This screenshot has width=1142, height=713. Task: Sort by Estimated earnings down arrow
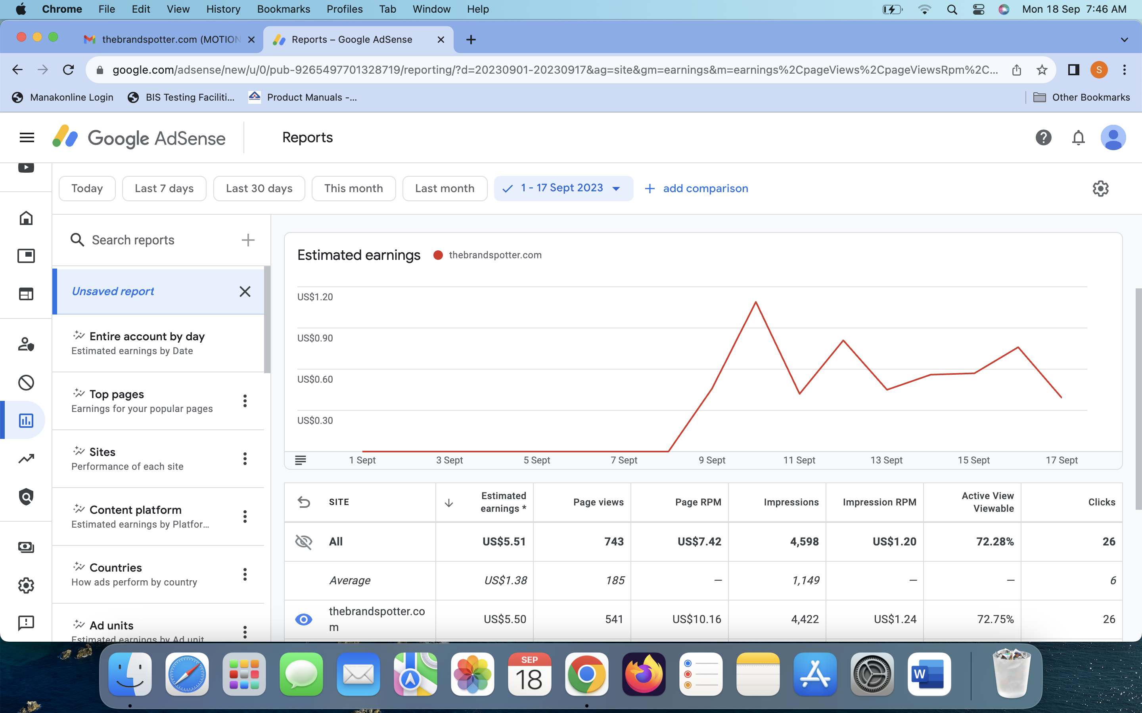click(x=449, y=503)
